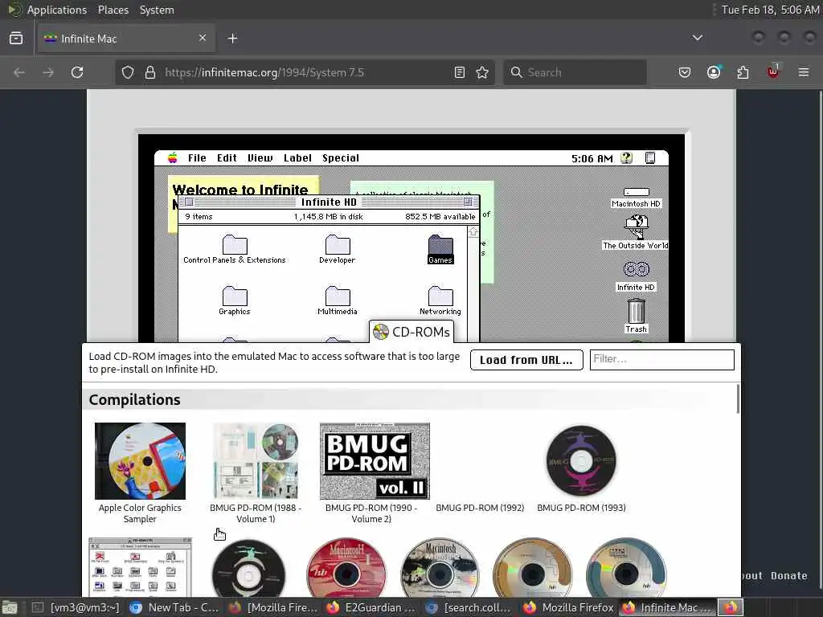Open the System menu in top panel
Screen dimensions: 823x617
point(157,10)
